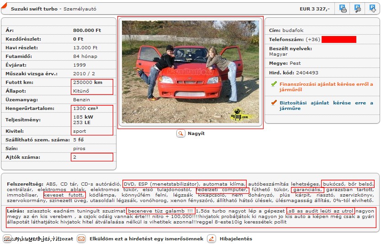The width and height of the screenshot is (381, 244).
Task: Click the EUR 3 327 price text
Action: (x=315, y=9)
